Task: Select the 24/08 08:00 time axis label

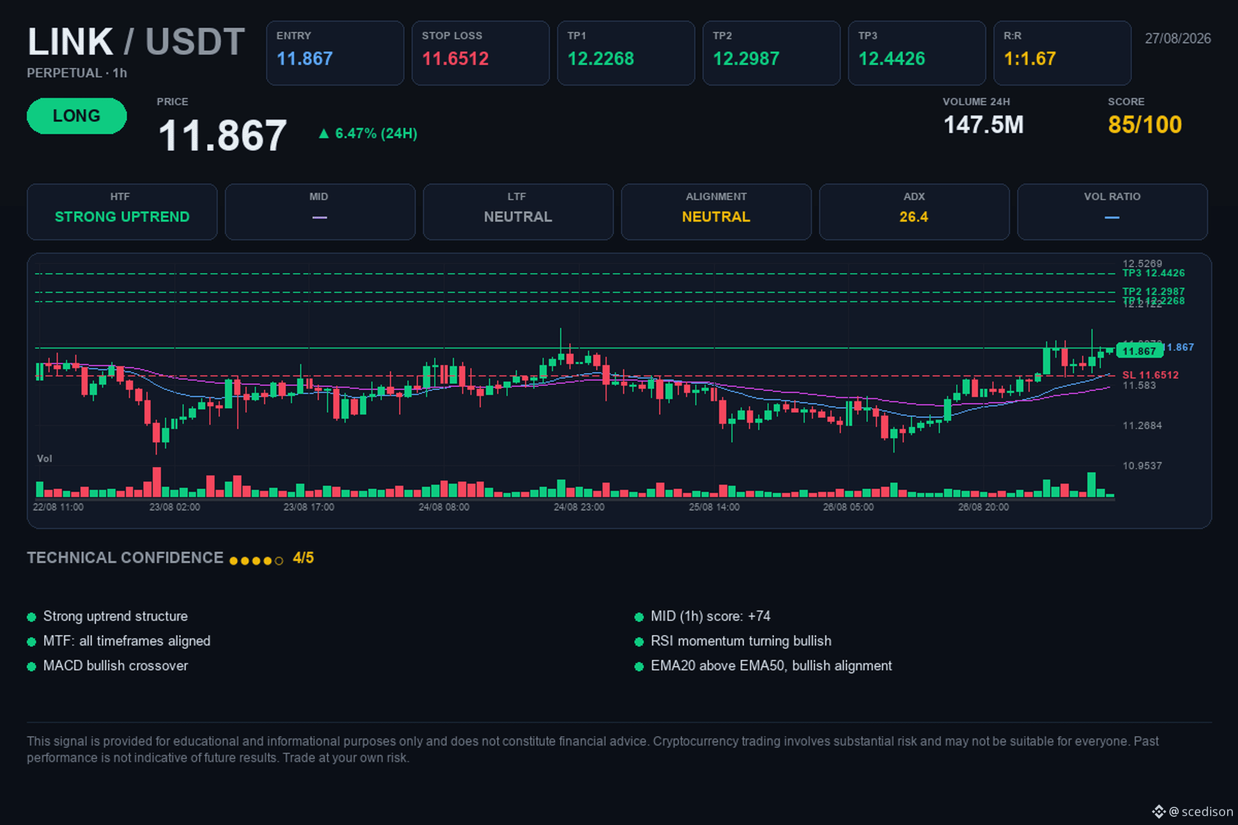Action: click(444, 507)
